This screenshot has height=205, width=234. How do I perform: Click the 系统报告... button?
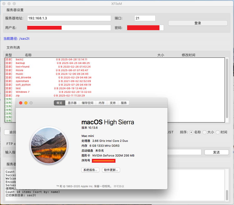[x=90, y=170]
